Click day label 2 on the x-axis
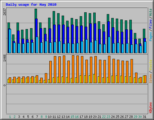 [14, 117]
